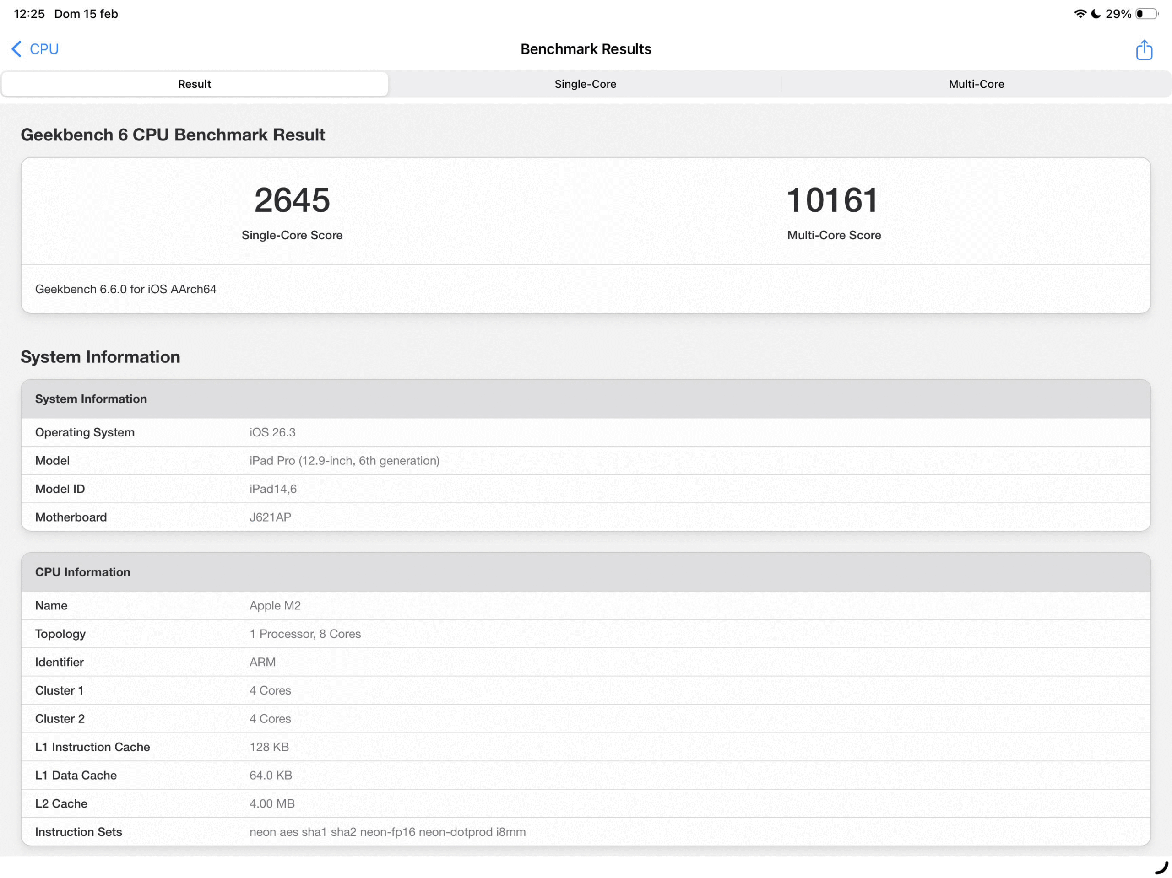Screen dimensions: 1172x878
Task: Select the Result tab
Action: (195, 84)
